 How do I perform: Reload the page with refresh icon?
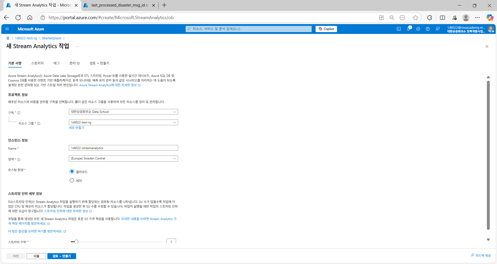(x=18, y=18)
